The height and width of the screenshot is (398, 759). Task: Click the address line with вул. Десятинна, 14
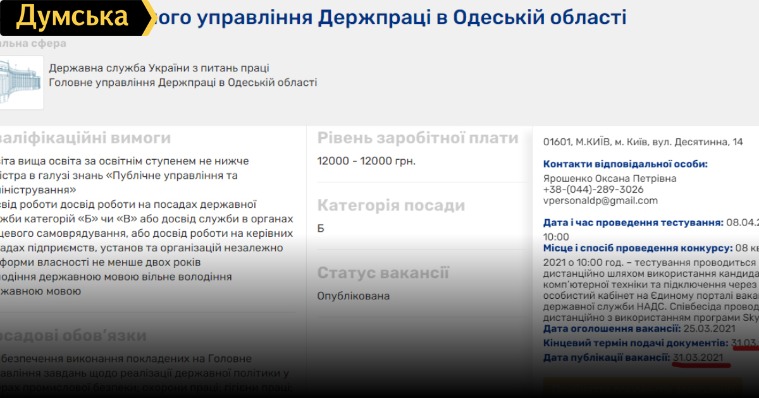pyautogui.click(x=643, y=142)
